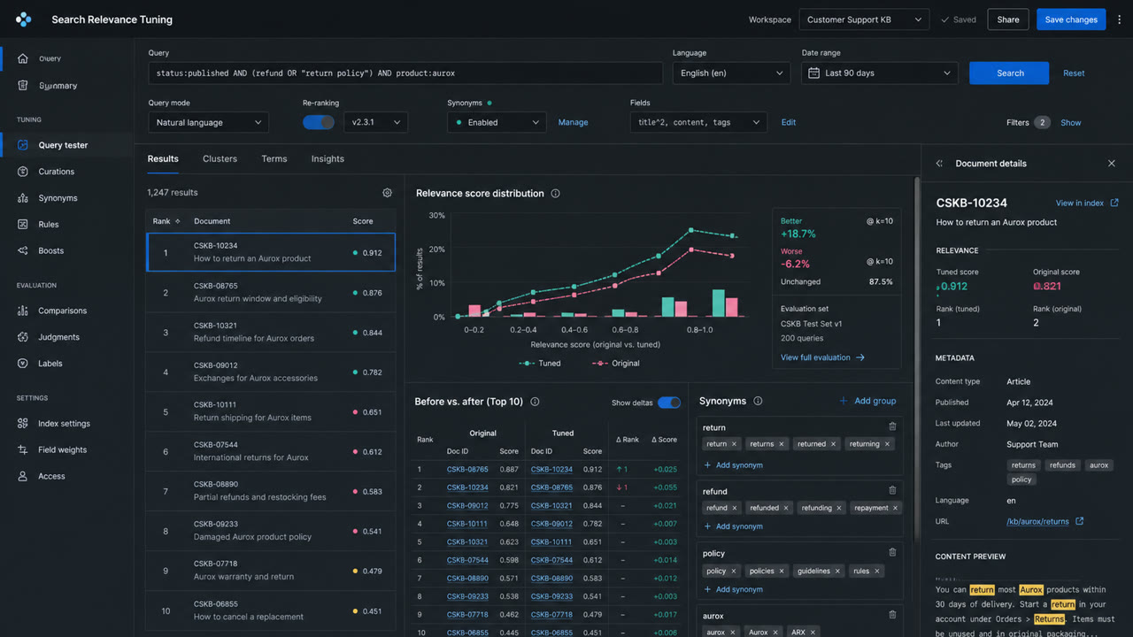Select result row CSKB-08765
The height and width of the screenshot is (637, 1133).
coord(271,293)
